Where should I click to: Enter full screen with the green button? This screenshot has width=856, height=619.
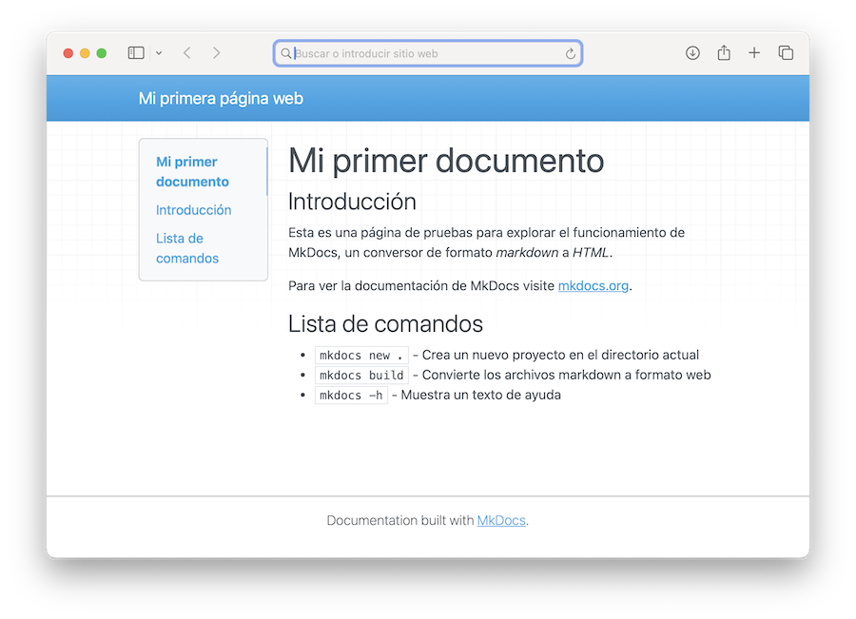102,53
